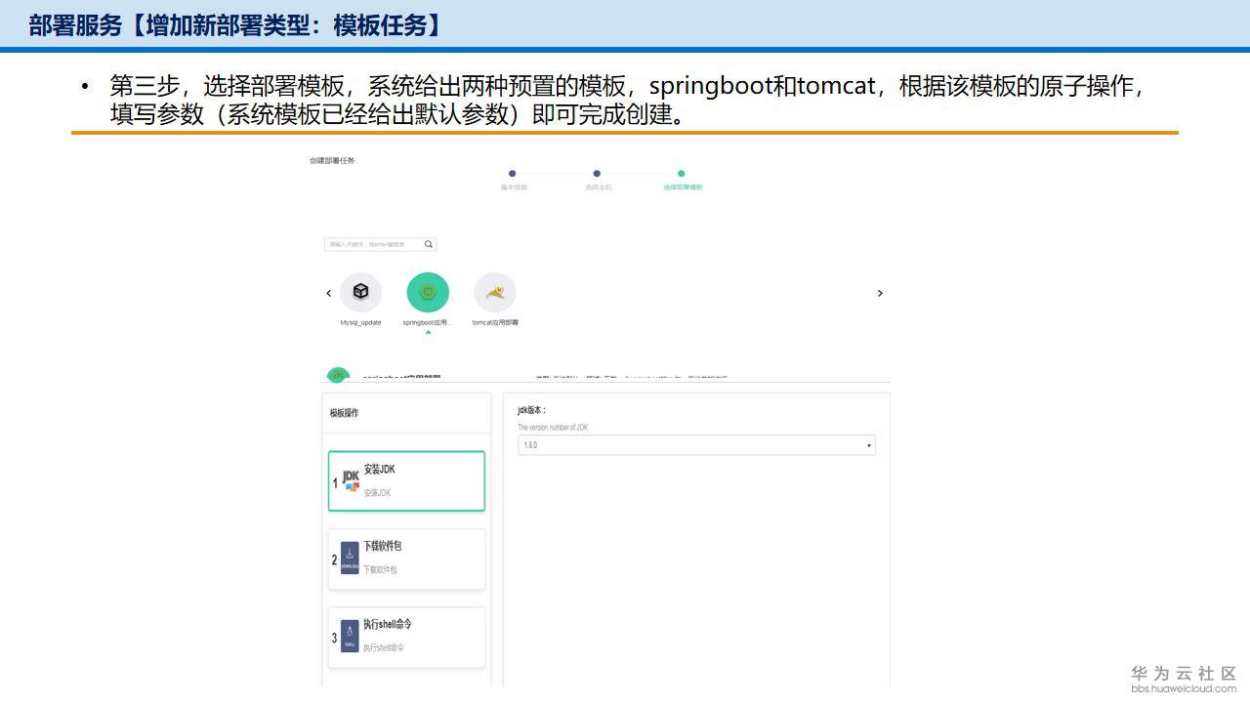Select the springboot应用 template icon
Viewport: 1250px width, 703px height.
pyautogui.click(x=428, y=293)
